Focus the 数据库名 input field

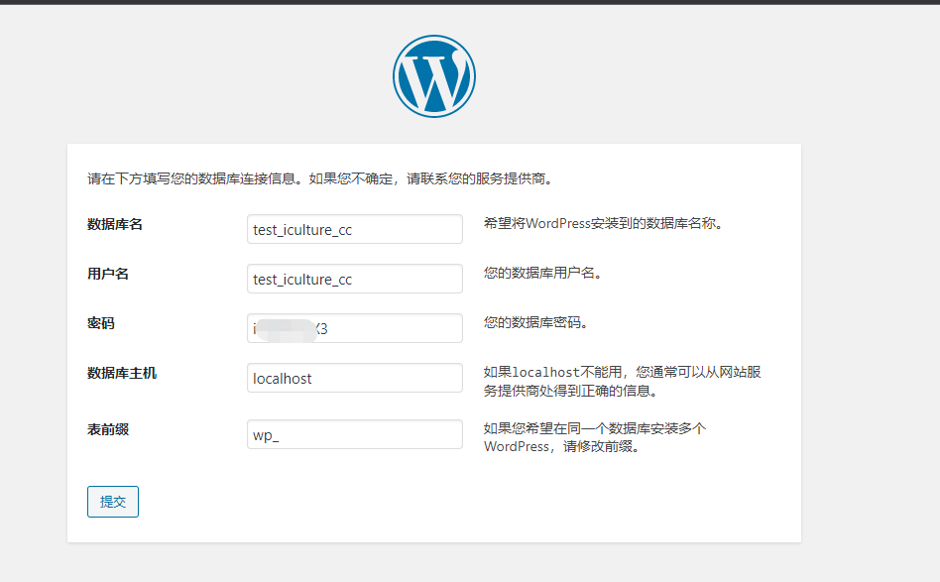point(354,229)
